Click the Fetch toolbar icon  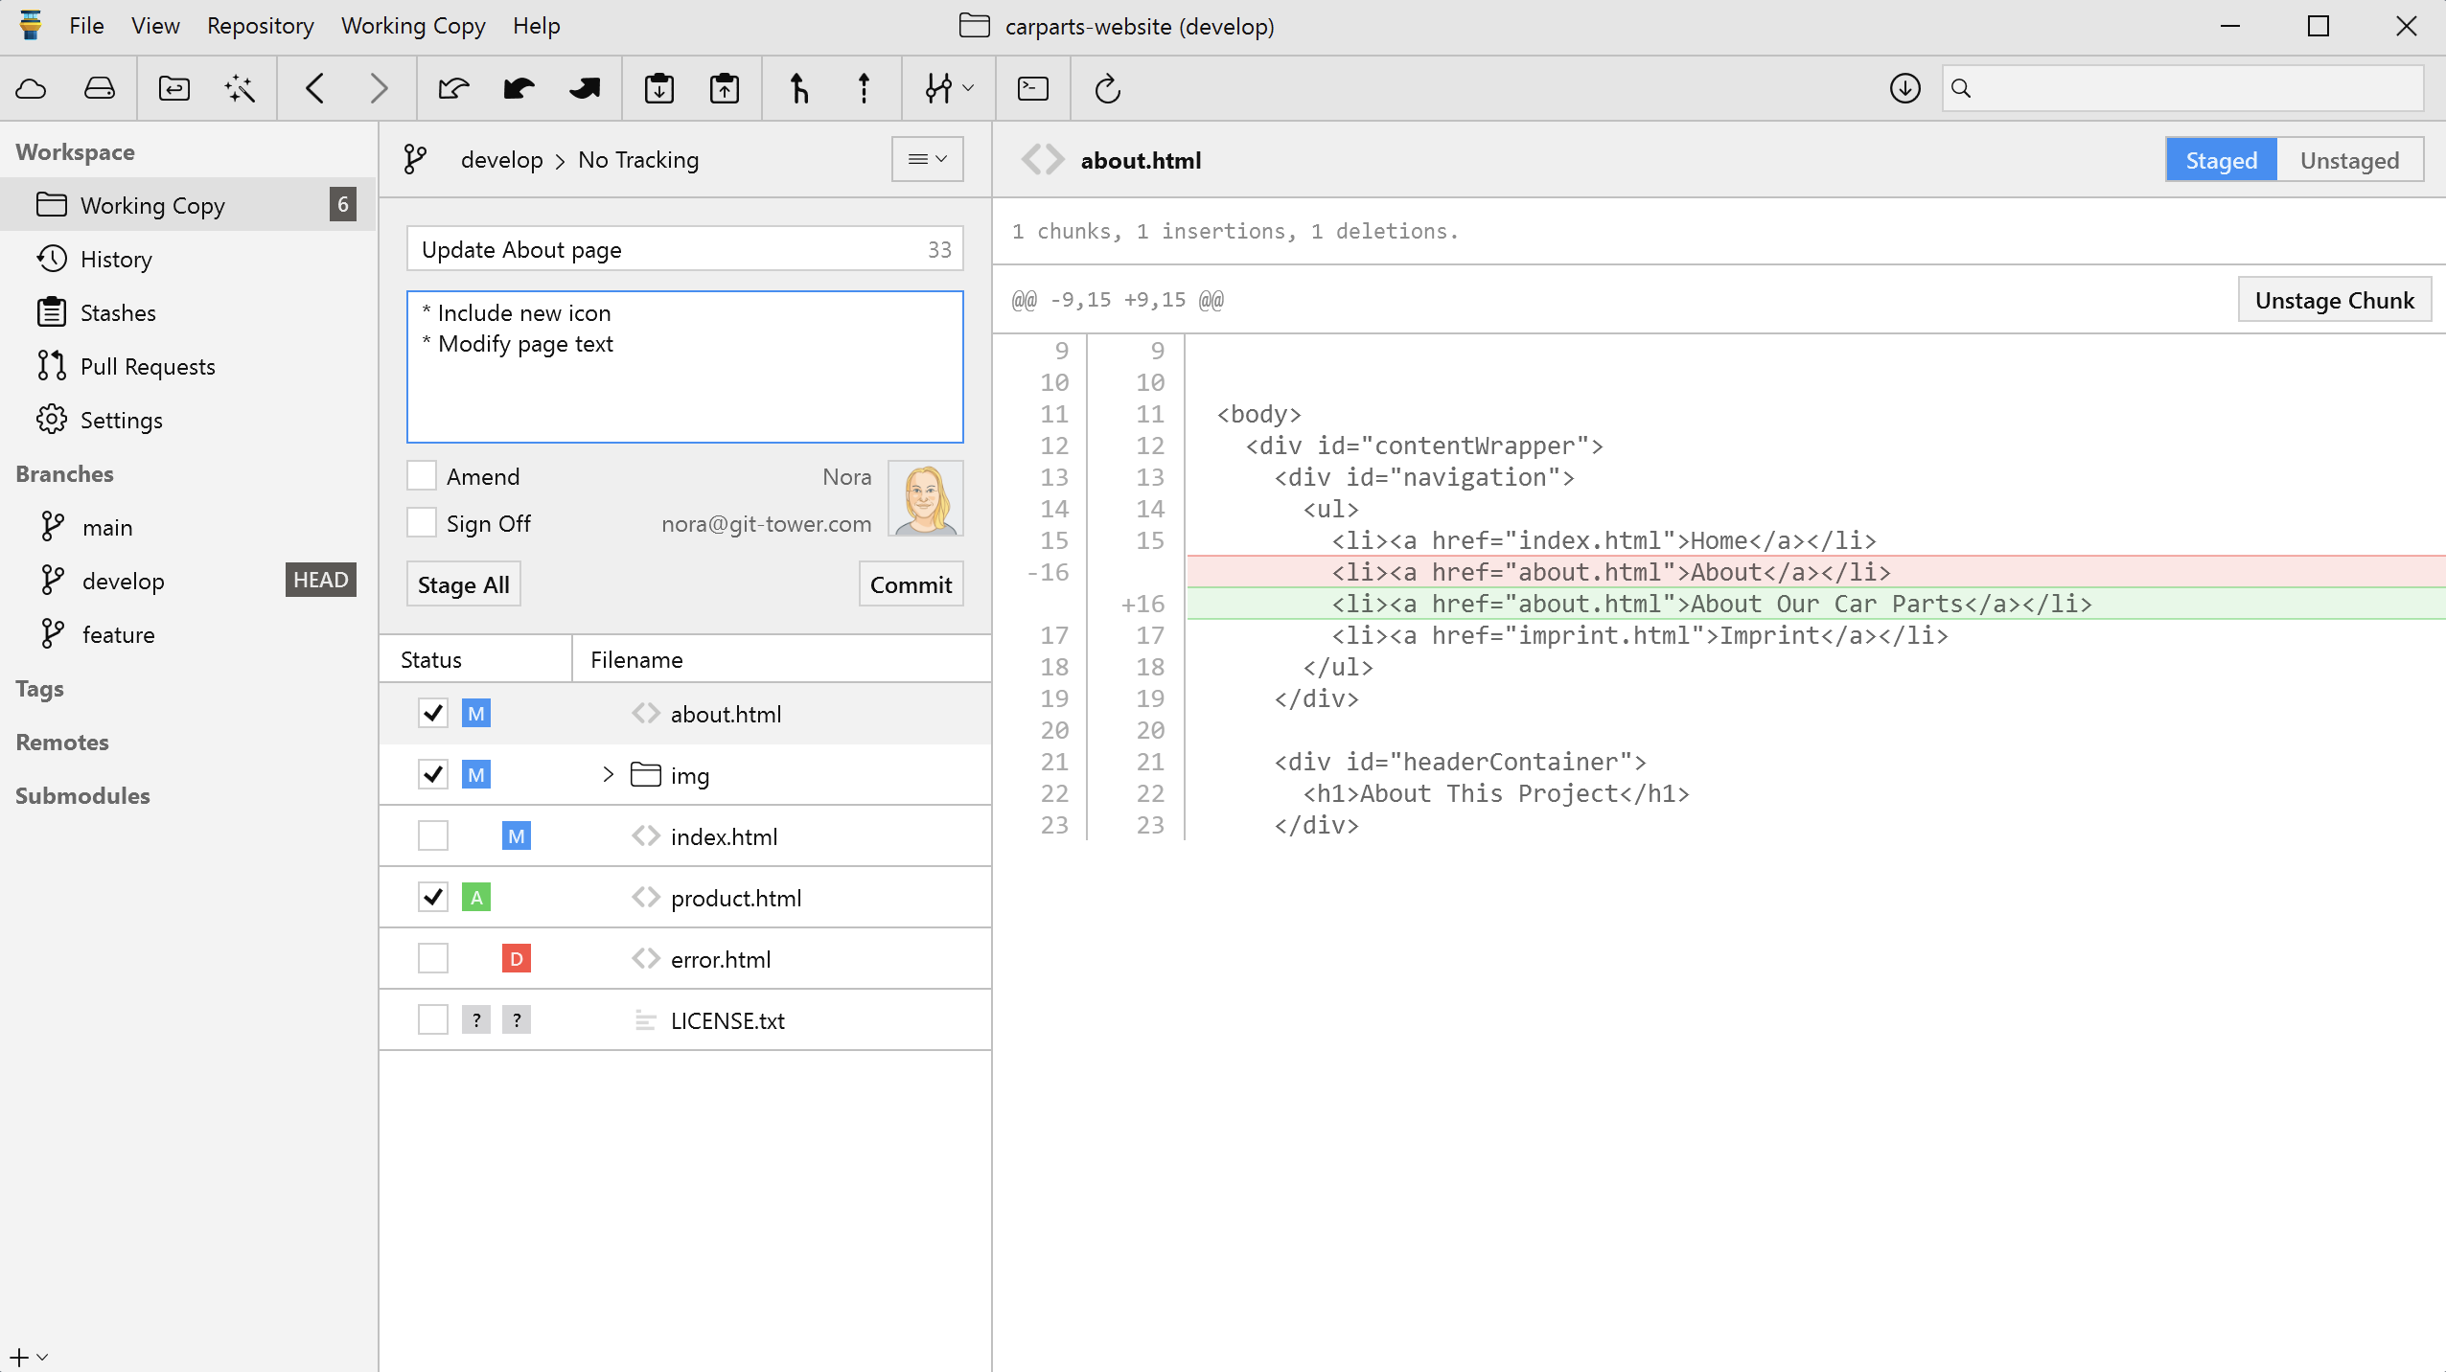pyautogui.click(x=453, y=89)
